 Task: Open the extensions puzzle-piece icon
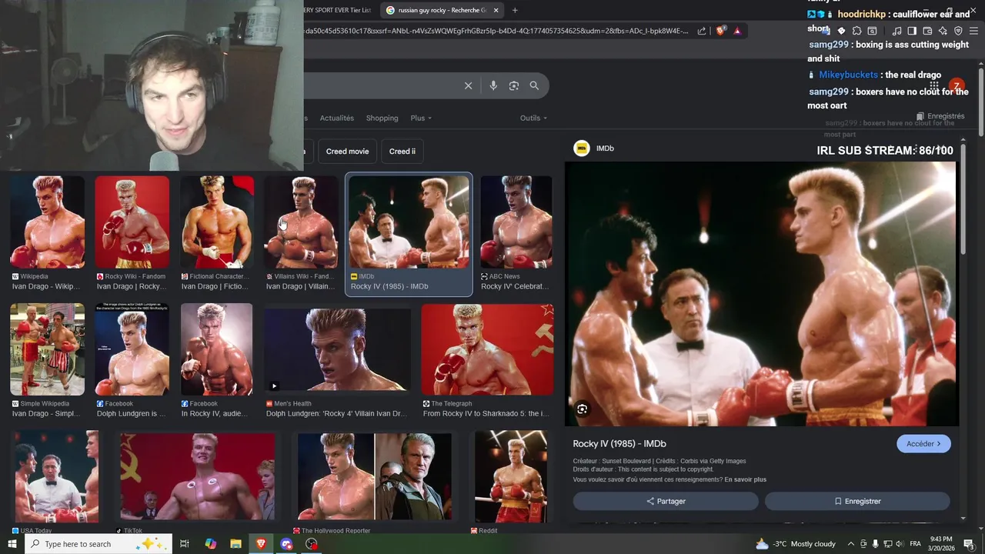point(856,31)
